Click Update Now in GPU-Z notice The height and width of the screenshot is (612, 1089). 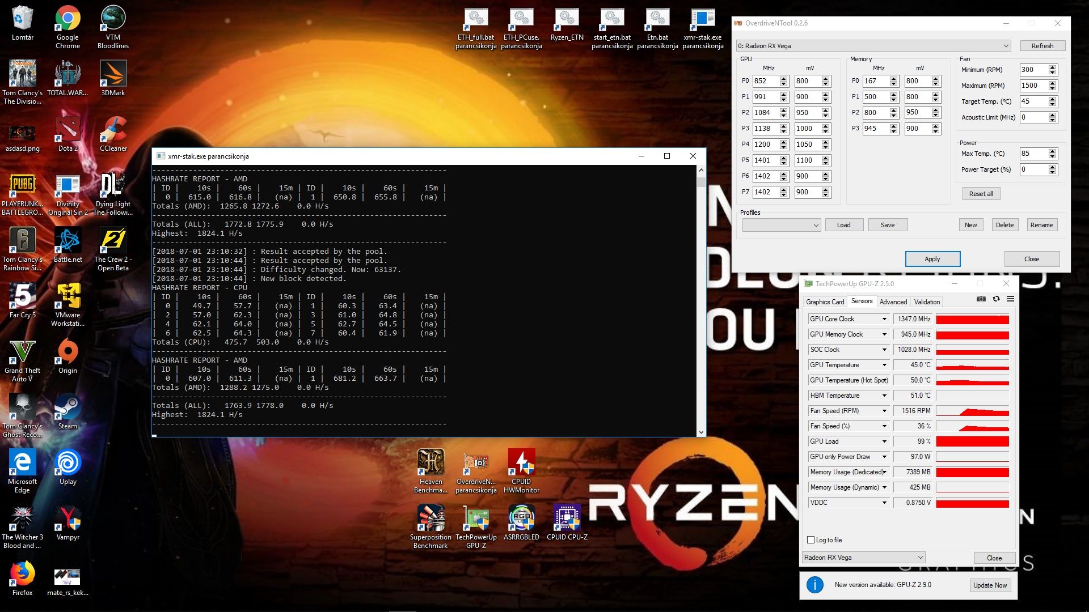[x=990, y=585]
